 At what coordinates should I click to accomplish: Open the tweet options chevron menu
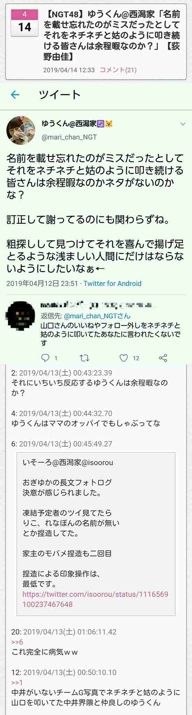(183, 124)
